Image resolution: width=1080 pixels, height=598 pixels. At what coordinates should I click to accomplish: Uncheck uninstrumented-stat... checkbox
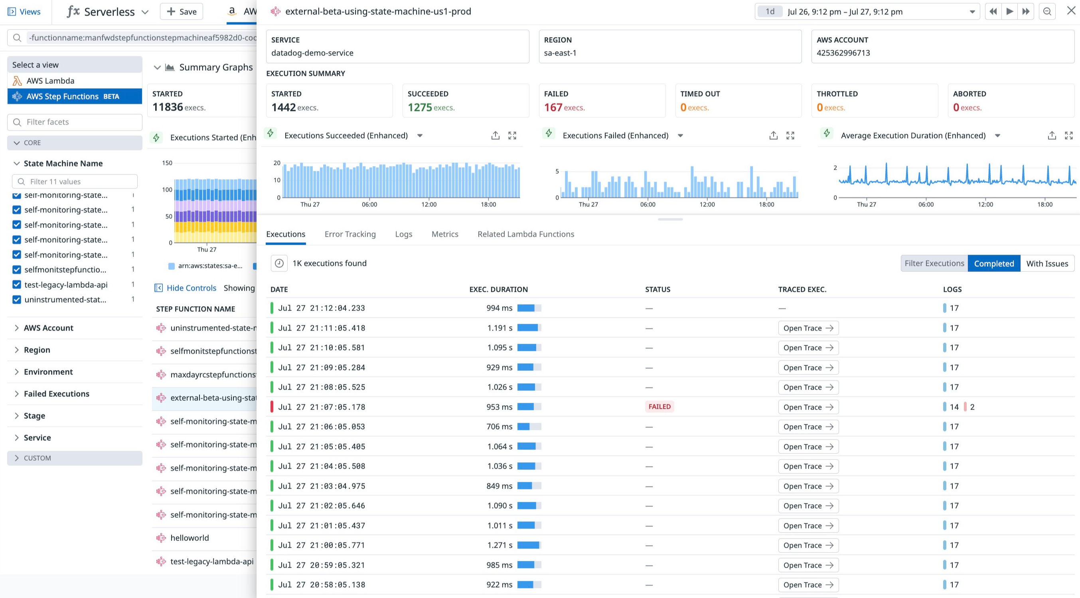[17, 299]
